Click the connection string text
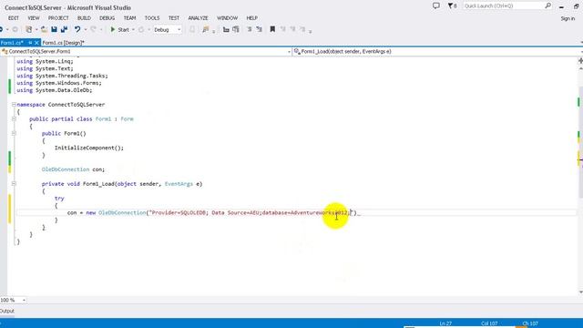583x328 pixels. pyautogui.click(x=251, y=212)
